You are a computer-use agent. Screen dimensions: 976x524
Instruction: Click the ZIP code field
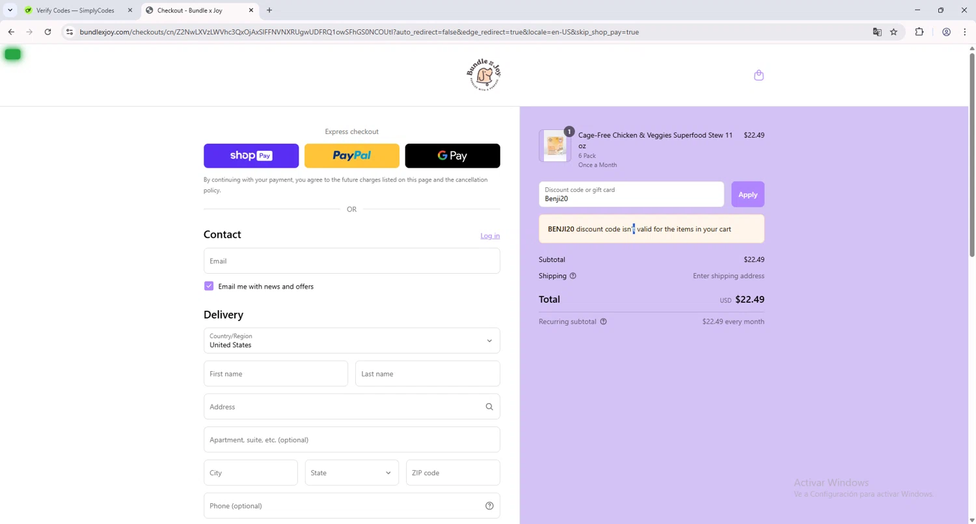[x=453, y=473]
